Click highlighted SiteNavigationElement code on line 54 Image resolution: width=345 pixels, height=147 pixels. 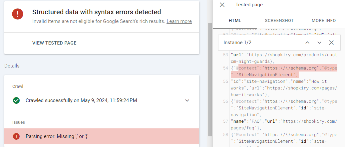[x=263, y=75]
